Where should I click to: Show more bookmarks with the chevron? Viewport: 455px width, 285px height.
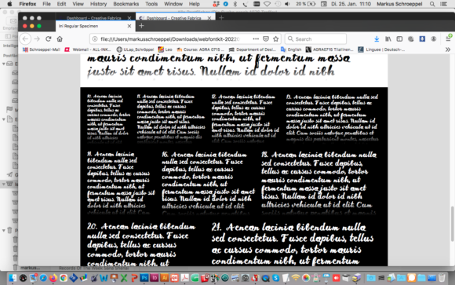[x=448, y=49]
